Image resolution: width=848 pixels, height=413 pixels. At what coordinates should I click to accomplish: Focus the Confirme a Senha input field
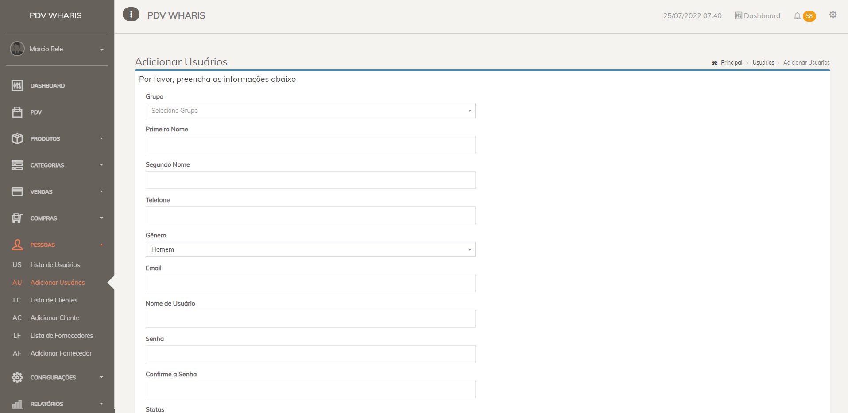point(310,390)
